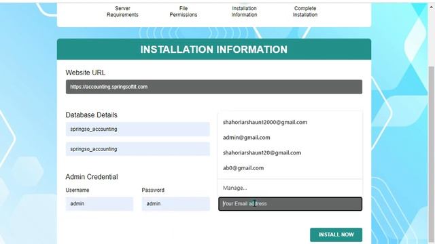Screen dimensions: 435x244
Task: Focus the Your Email address field
Action: point(290,204)
